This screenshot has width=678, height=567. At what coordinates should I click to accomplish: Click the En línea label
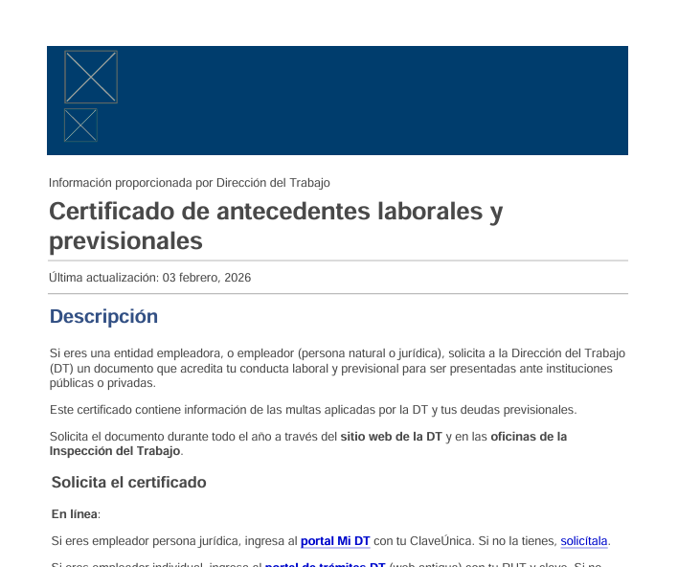tap(75, 514)
